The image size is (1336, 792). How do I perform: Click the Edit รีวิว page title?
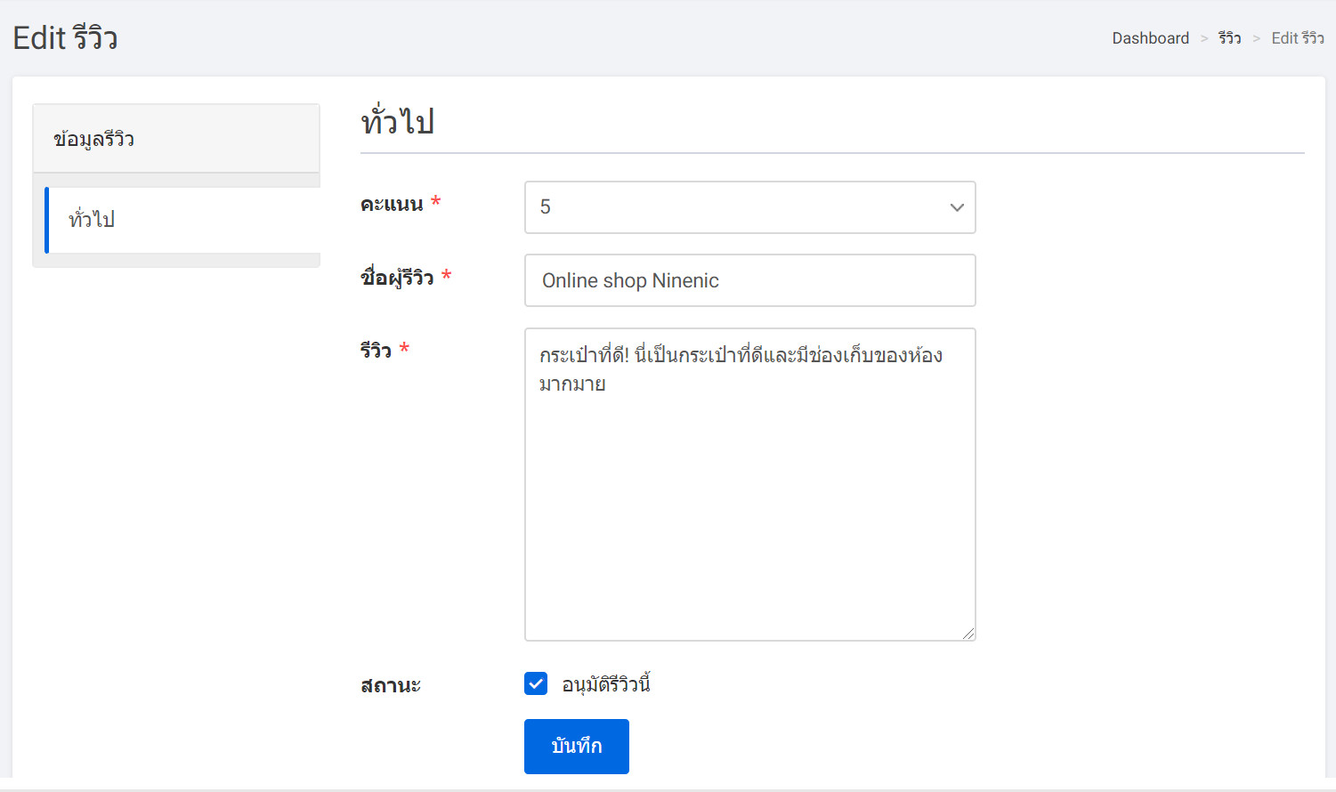point(65,38)
